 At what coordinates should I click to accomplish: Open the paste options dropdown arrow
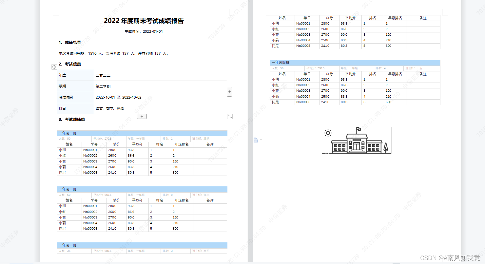coord(261,140)
